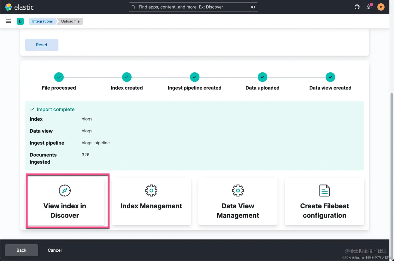Click the Data view created step label
Viewport: 394px width, 261px height.
click(x=330, y=88)
